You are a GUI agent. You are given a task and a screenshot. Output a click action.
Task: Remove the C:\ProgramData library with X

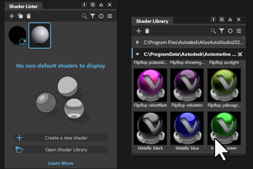tap(240, 54)
